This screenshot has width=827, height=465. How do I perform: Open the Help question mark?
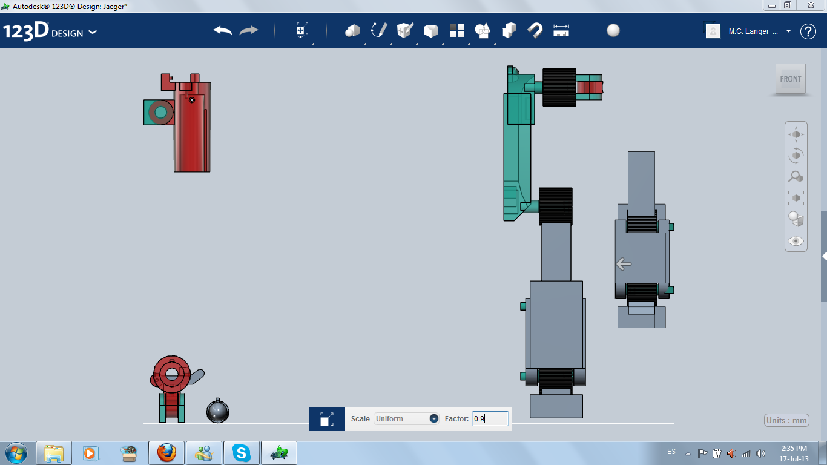808,31
